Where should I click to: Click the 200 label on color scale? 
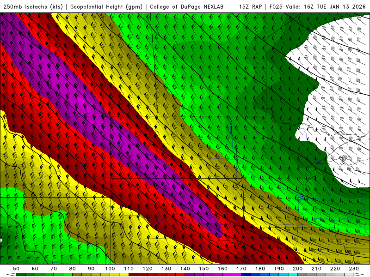coord(297,269)
